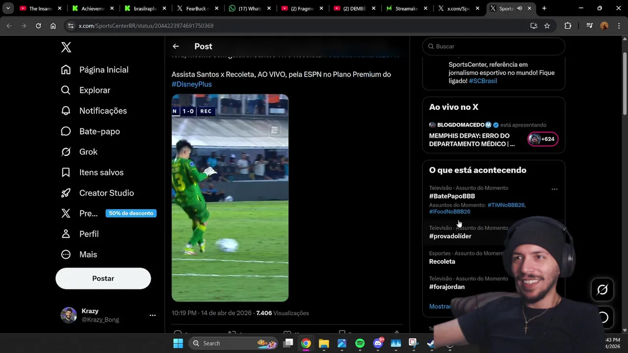The height and width of the screenshot is (353, 628).
Task: View site information icon in address bar
Action: point(71,25)
